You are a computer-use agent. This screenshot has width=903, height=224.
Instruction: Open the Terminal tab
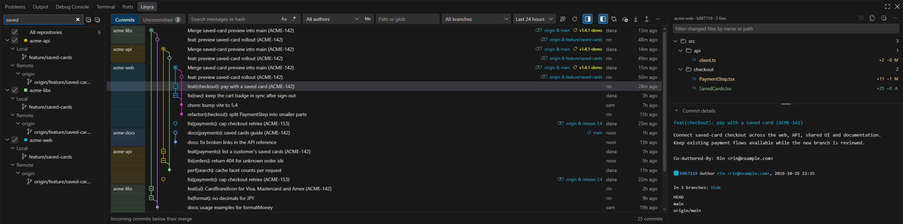(105, 7)
